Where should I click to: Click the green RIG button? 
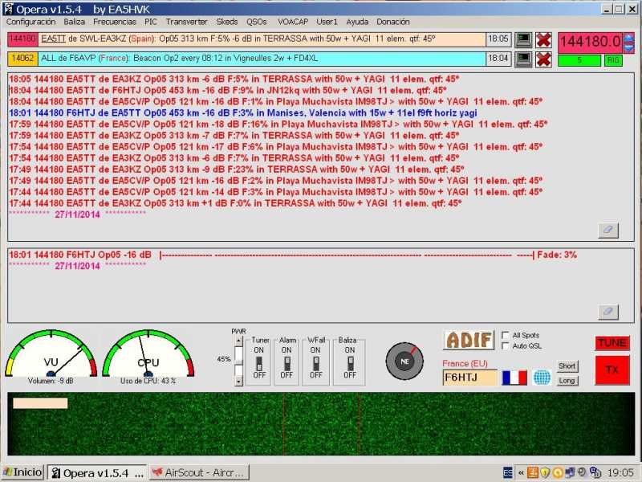click(613, 61)
